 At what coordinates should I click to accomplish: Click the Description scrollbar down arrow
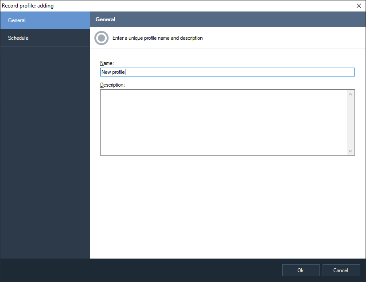coord(350,151)
